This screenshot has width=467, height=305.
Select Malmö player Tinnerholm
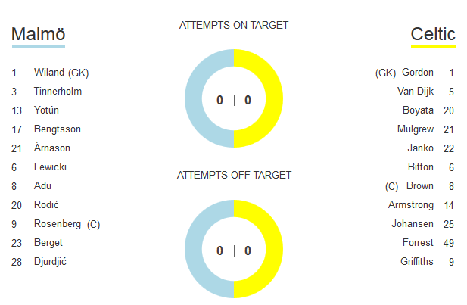(x=58, y=92)
